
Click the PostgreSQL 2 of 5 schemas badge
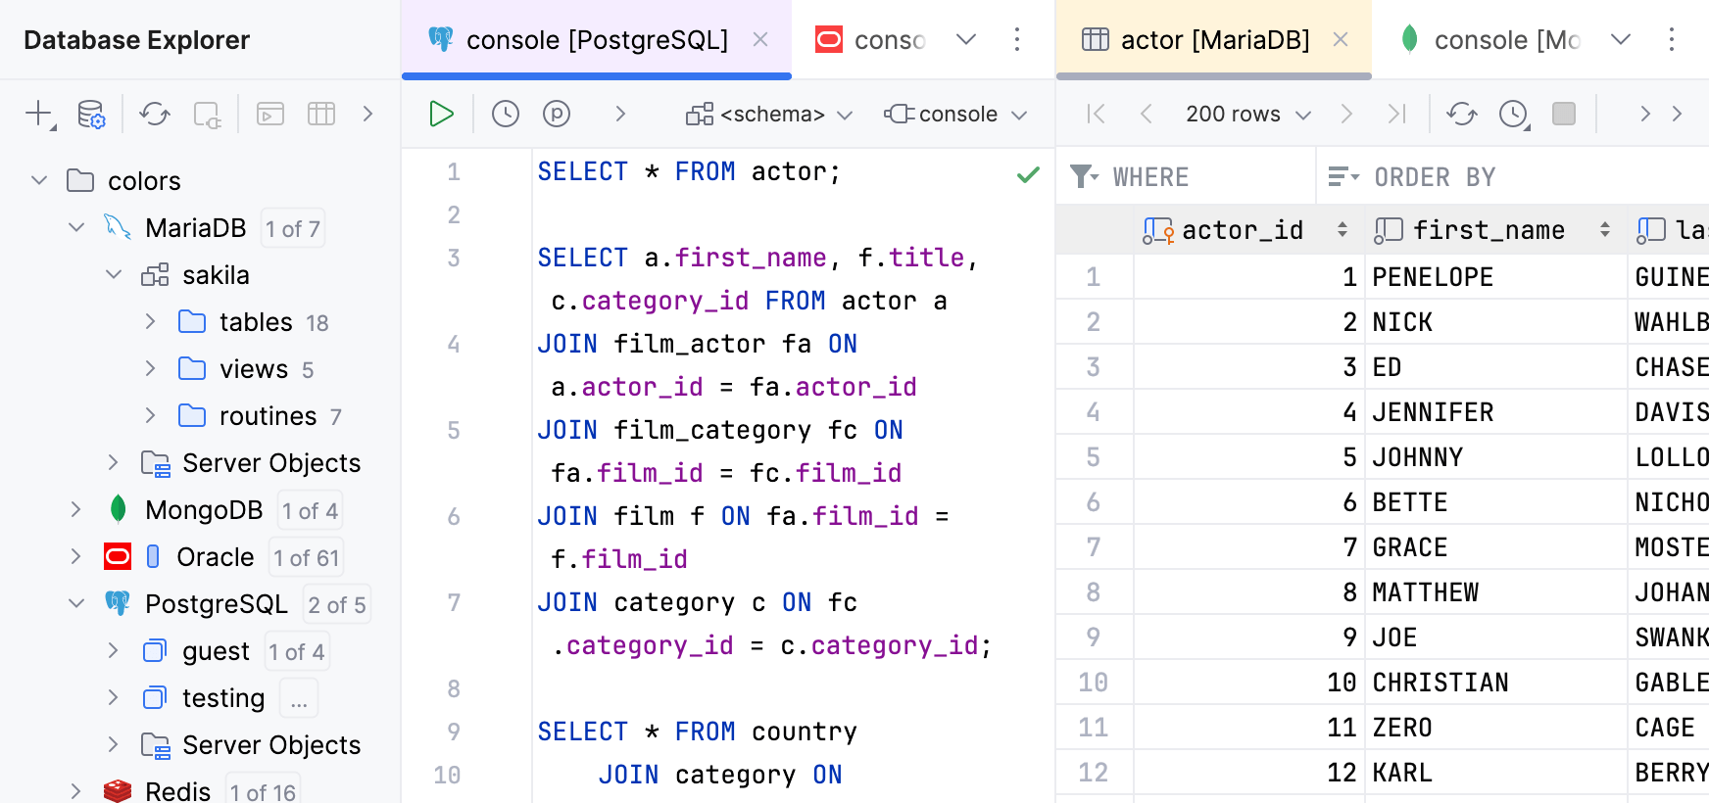pos(336,605)
